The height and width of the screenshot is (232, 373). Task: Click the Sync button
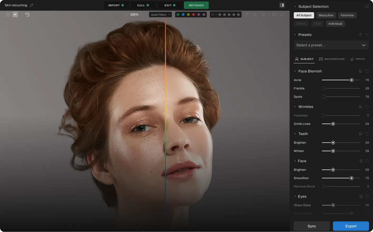tap(312, 226)
